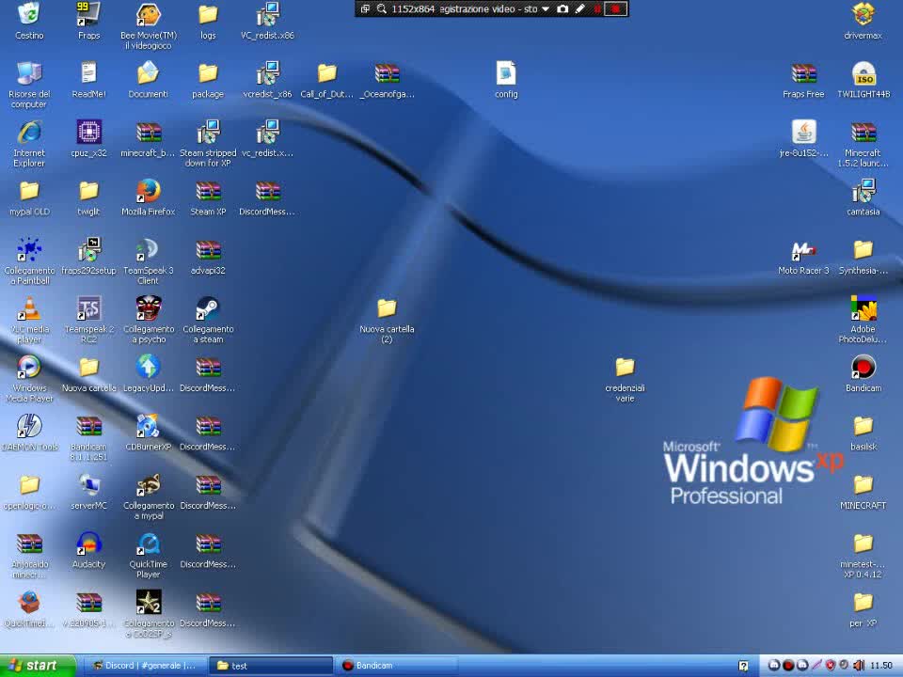Start the Minecraft 1.5.2 launcher
903x677 pixels.
pos(863,132)
